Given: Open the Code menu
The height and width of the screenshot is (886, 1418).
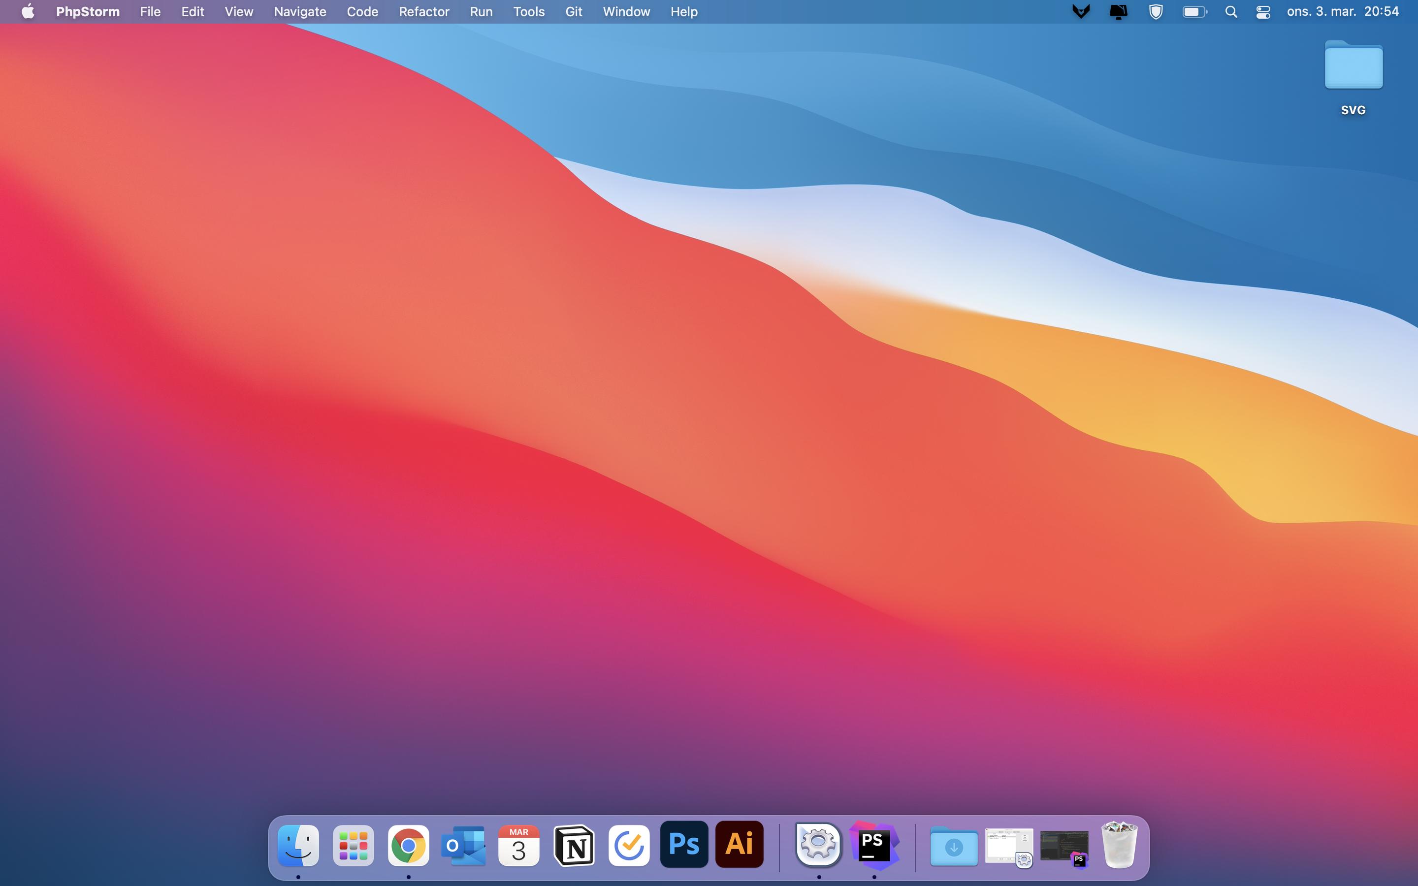Looking at the screenshot, I should (362, 12).
